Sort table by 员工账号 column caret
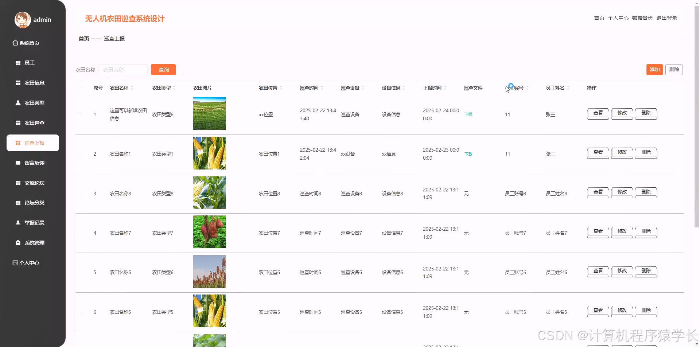The image size is (700, 347). click(527, 88)
